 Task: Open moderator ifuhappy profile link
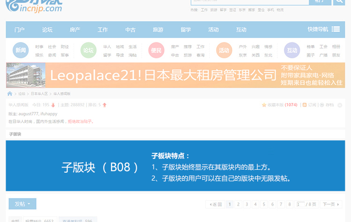tap(49, 114)
